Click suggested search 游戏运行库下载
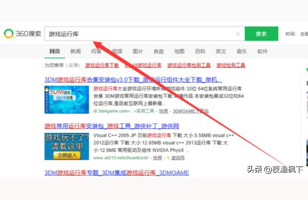 102,65
